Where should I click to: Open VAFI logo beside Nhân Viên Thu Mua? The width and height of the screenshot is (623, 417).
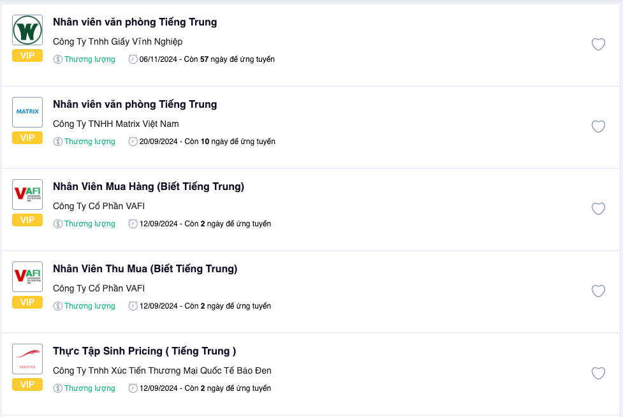27,277
